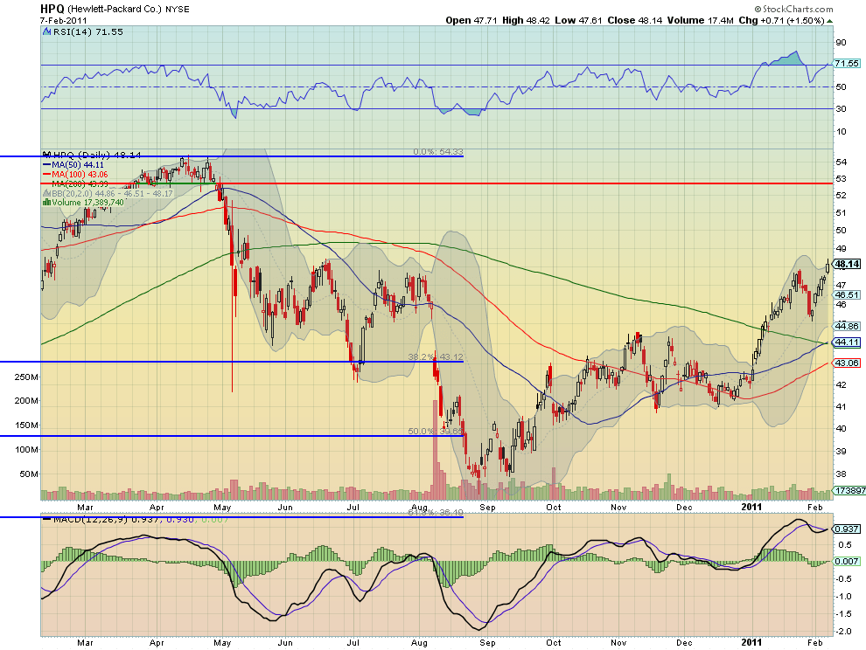Click the High 48.42 value
Image resolution: width=866 pixels, height=650 pixels.
pos(526,20)
